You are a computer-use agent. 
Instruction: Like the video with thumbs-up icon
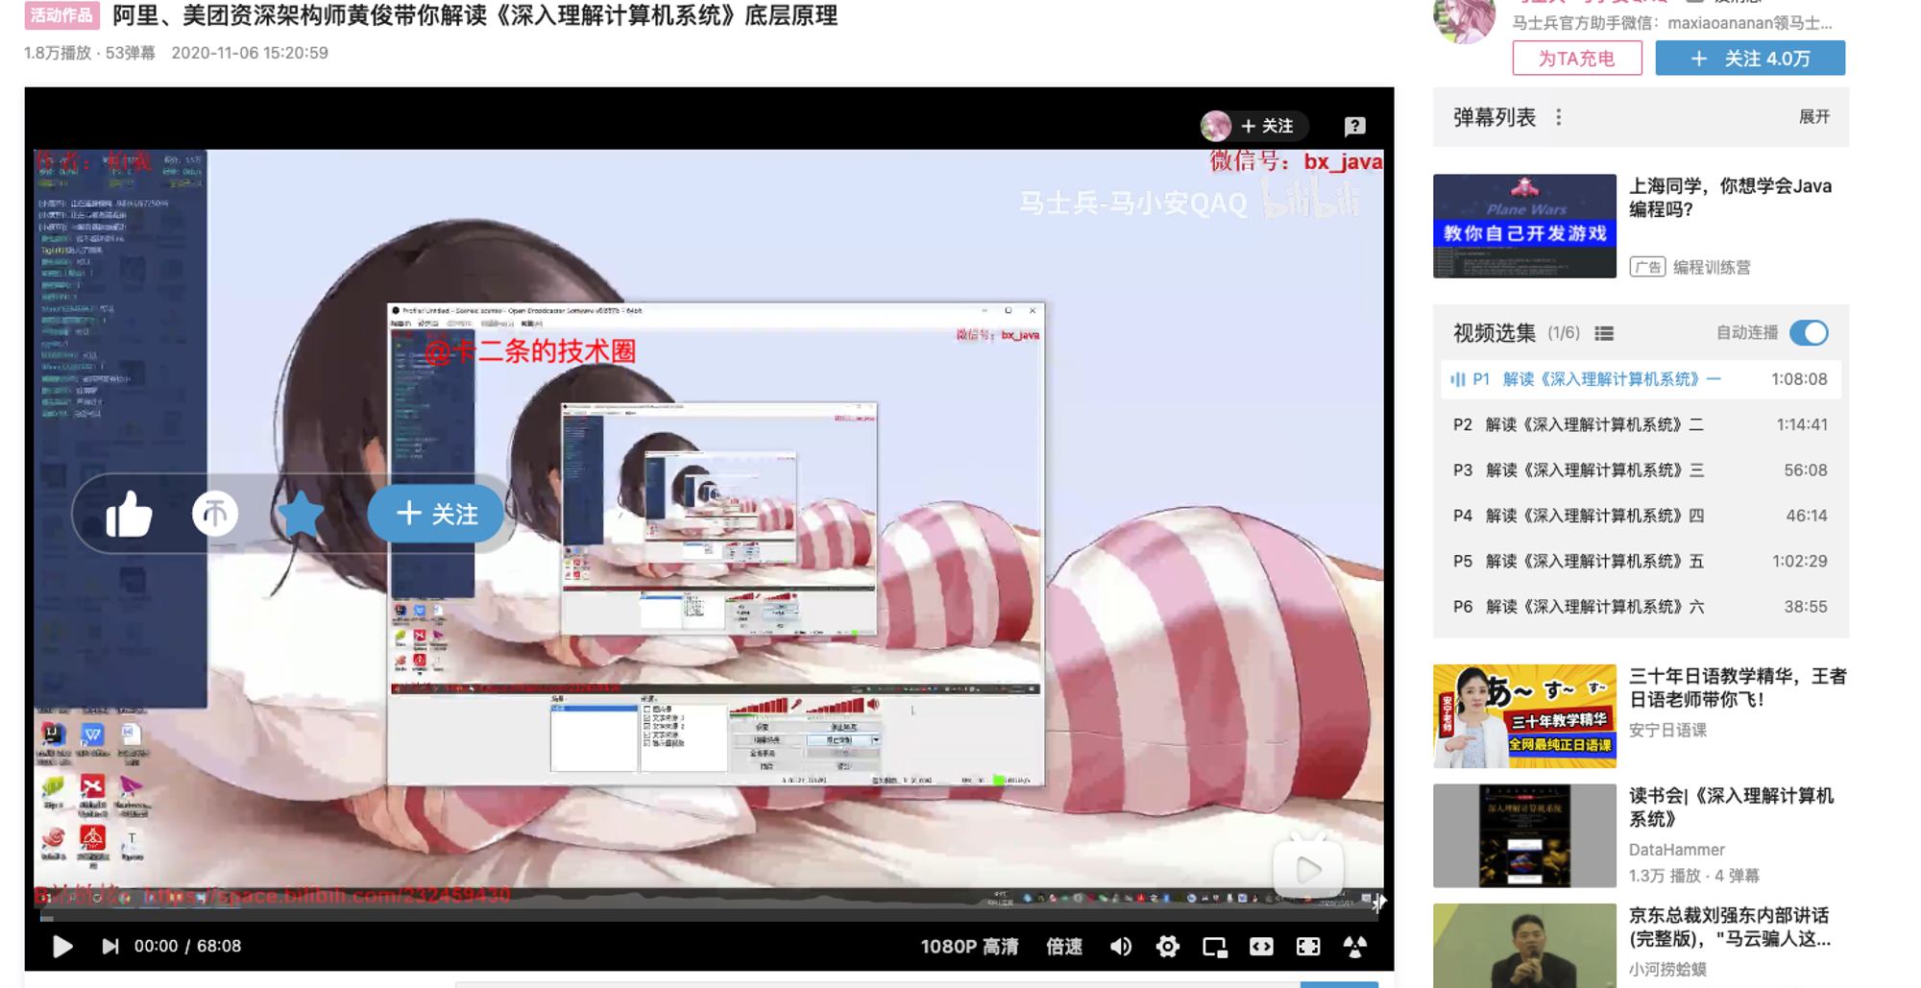click(x=129, y=514)
